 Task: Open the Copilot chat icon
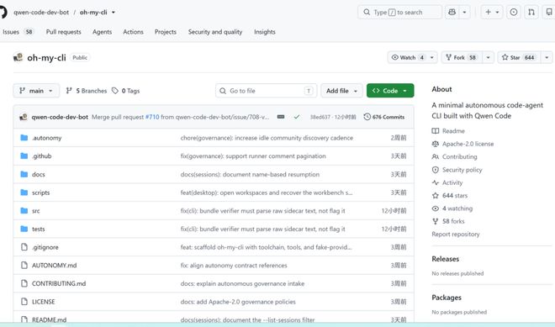tap(452, 12)
